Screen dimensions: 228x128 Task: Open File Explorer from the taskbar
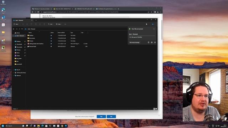coord(38,126)
